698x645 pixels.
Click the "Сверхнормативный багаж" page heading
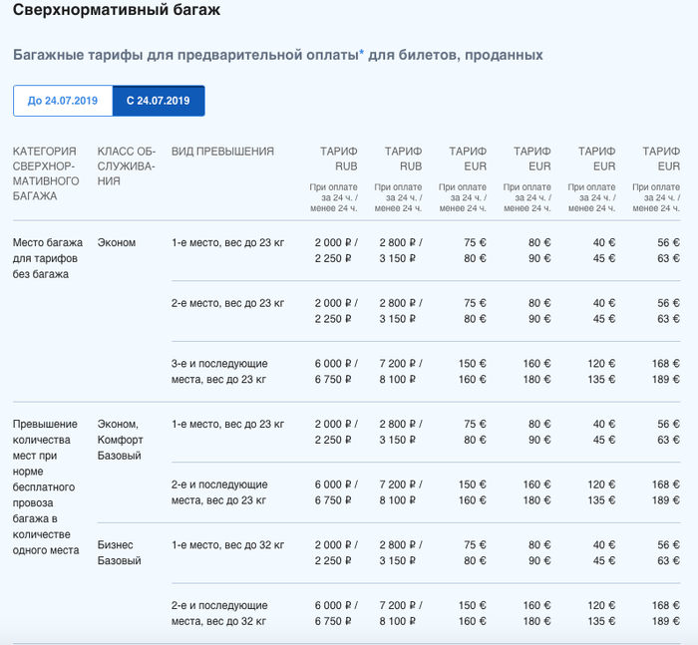(117, 11)
